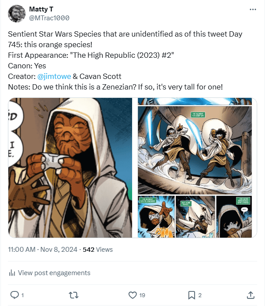Bookmark this post with the bookmark icon

(x=192, y=295)
